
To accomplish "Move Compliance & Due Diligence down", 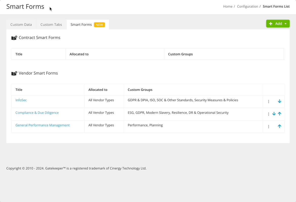I will [x=274, y=114].
